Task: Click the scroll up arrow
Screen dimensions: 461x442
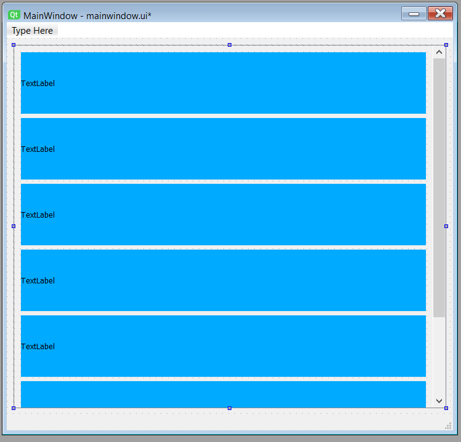Action: pos(439,52)
